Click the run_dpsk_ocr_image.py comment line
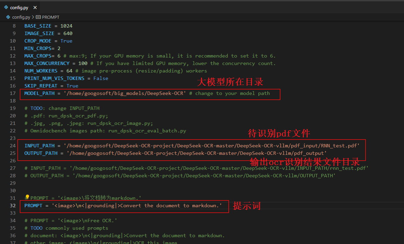Screen dimensions: 404x244 (88, 123)
